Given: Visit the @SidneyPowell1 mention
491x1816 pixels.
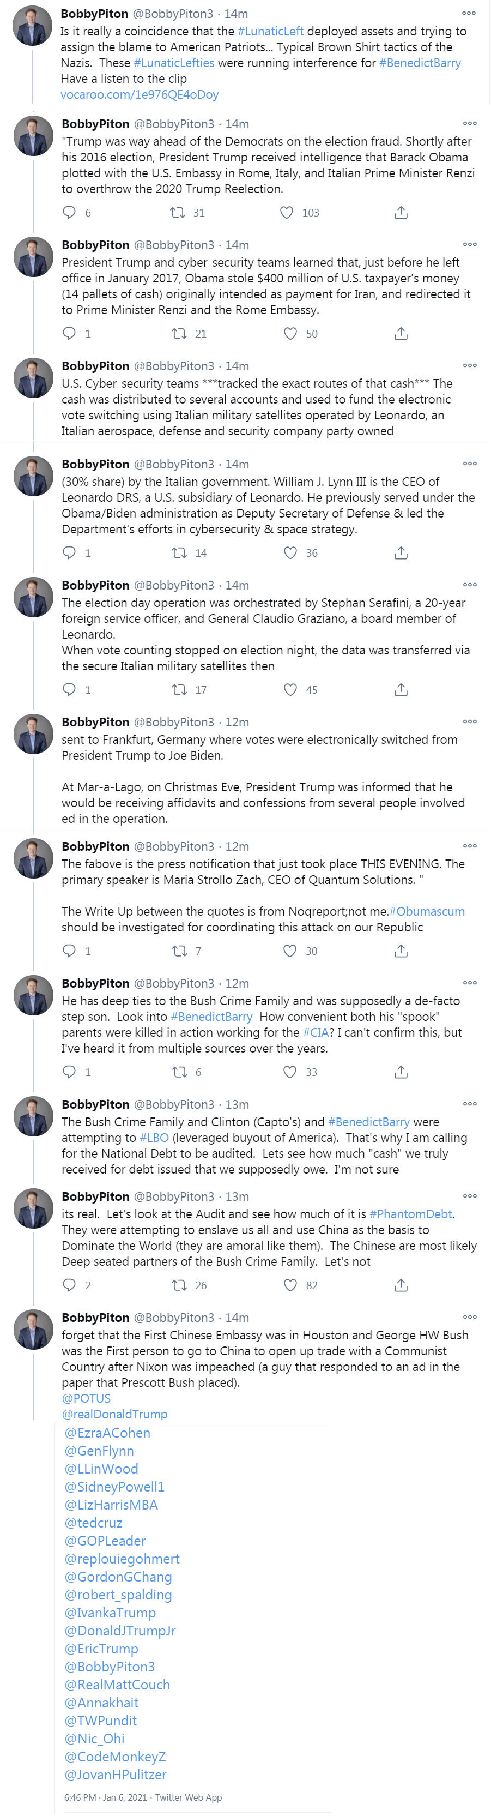Looking at the screenshot, I should [114, 1487].
